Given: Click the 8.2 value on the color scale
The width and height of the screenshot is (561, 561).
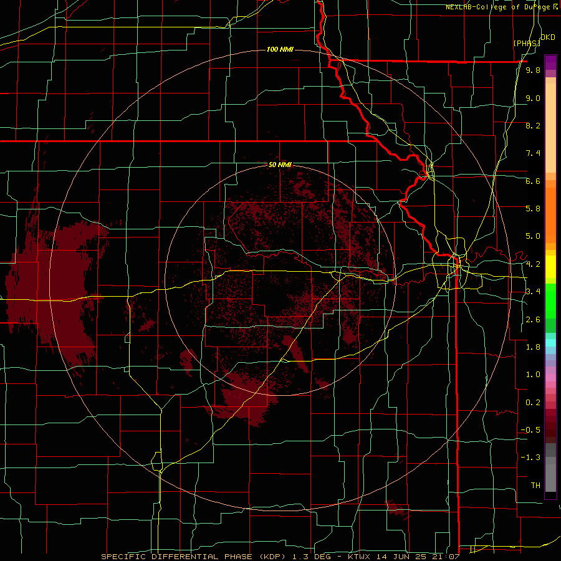Looking at the screenshot, I should (533, 125).
